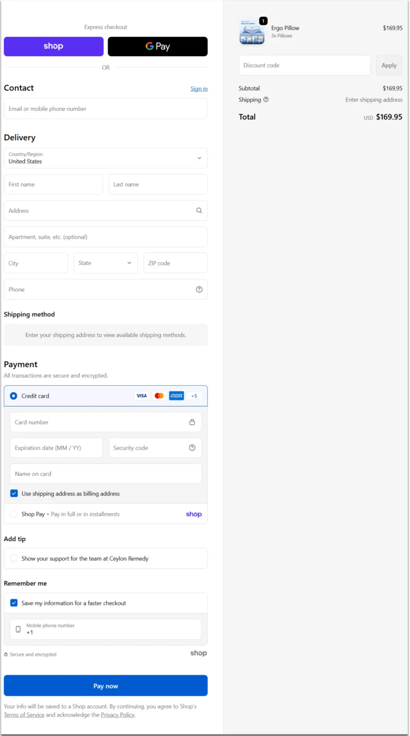
Task: Click the Card number lock icon
Action: pos(192,422)
